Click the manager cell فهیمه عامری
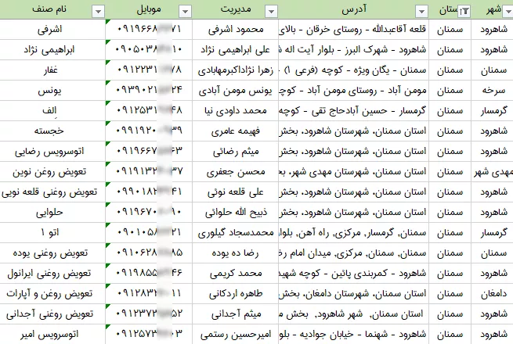This screenshot has width=513, height=344. (x=235, y=131)
